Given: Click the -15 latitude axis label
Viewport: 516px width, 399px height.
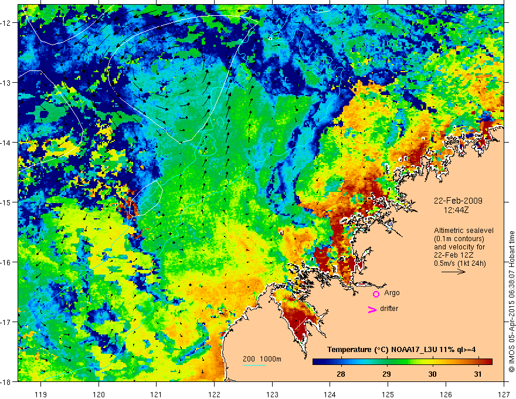Looking at the screenshot, I should coord(6,202).
